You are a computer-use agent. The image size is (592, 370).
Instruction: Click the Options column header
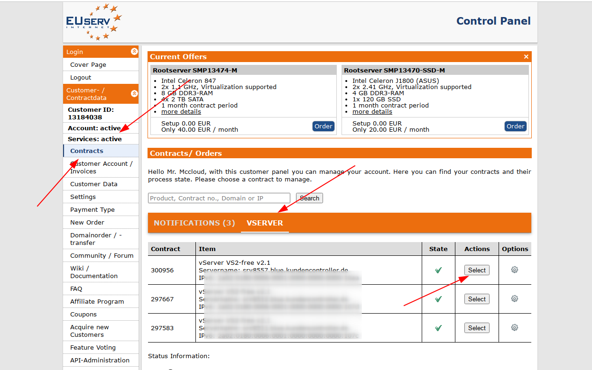click(x=515, y=249)
